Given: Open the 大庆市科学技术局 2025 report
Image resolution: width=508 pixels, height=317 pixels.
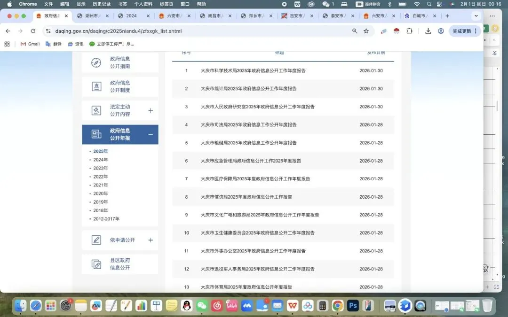Looking at the screenshot, I should [x=253, y=70].
